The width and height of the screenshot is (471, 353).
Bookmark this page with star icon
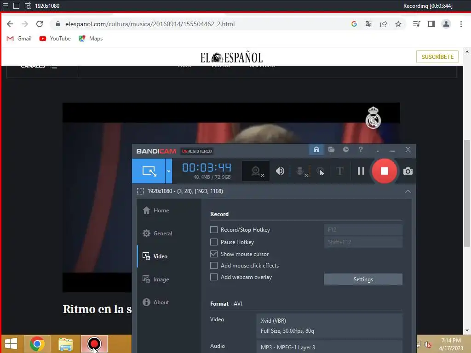pyautogui.click(x=398, y=24)
